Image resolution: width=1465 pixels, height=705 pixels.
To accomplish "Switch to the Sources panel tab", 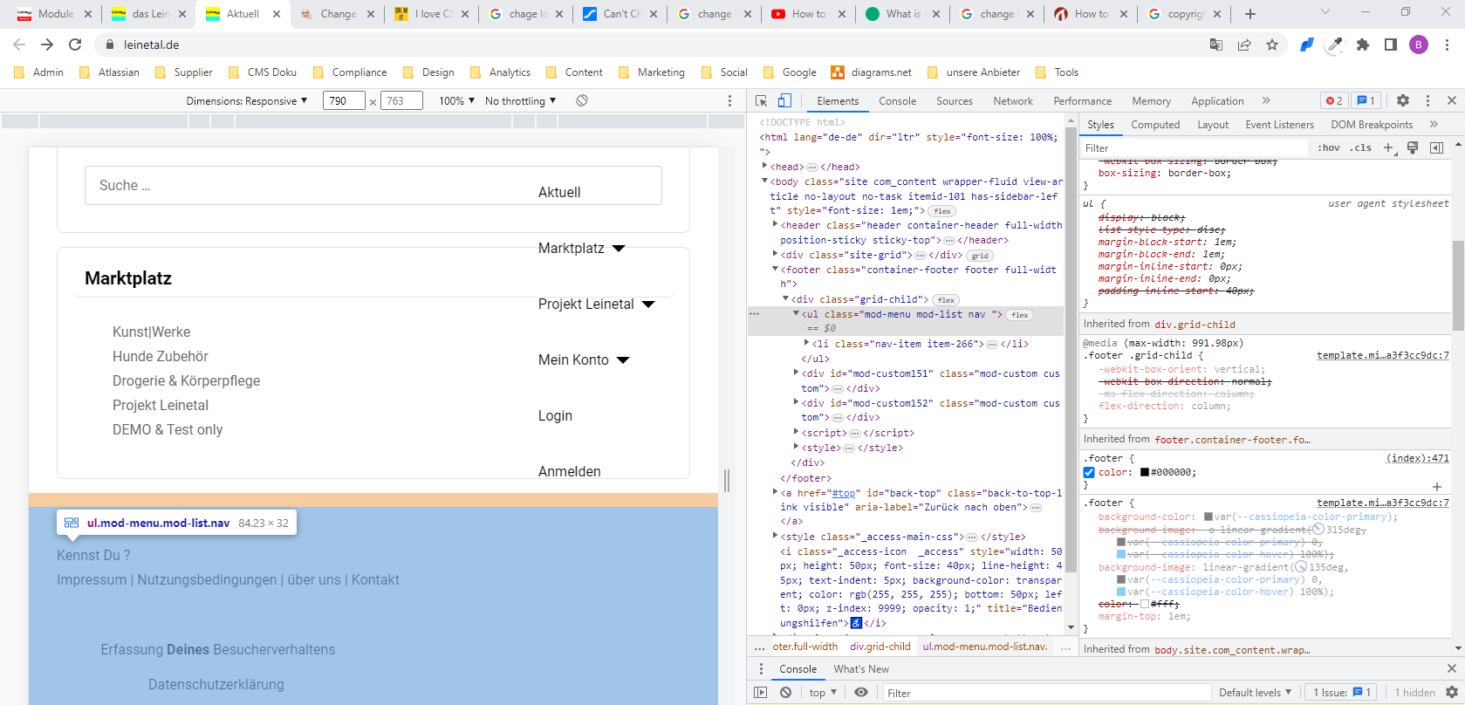I will tap(955, 100).
